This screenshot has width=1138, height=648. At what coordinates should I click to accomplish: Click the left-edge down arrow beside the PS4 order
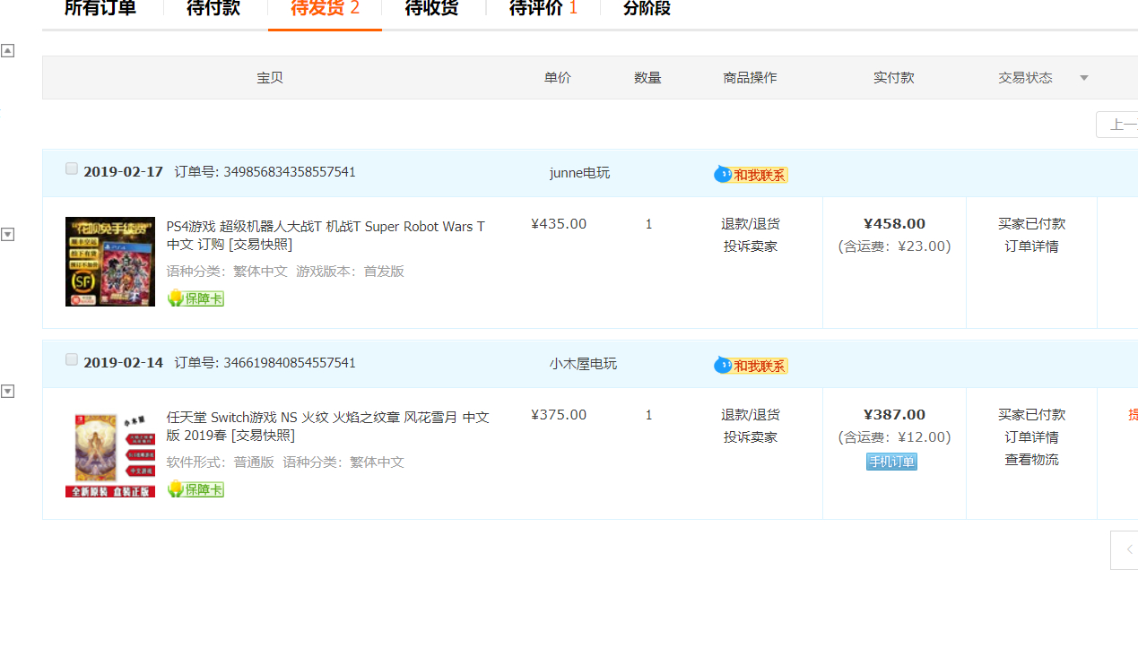point(7,235)
